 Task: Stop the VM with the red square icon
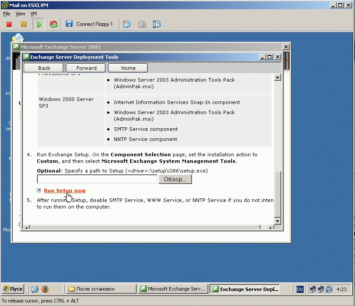pos(9,24)
